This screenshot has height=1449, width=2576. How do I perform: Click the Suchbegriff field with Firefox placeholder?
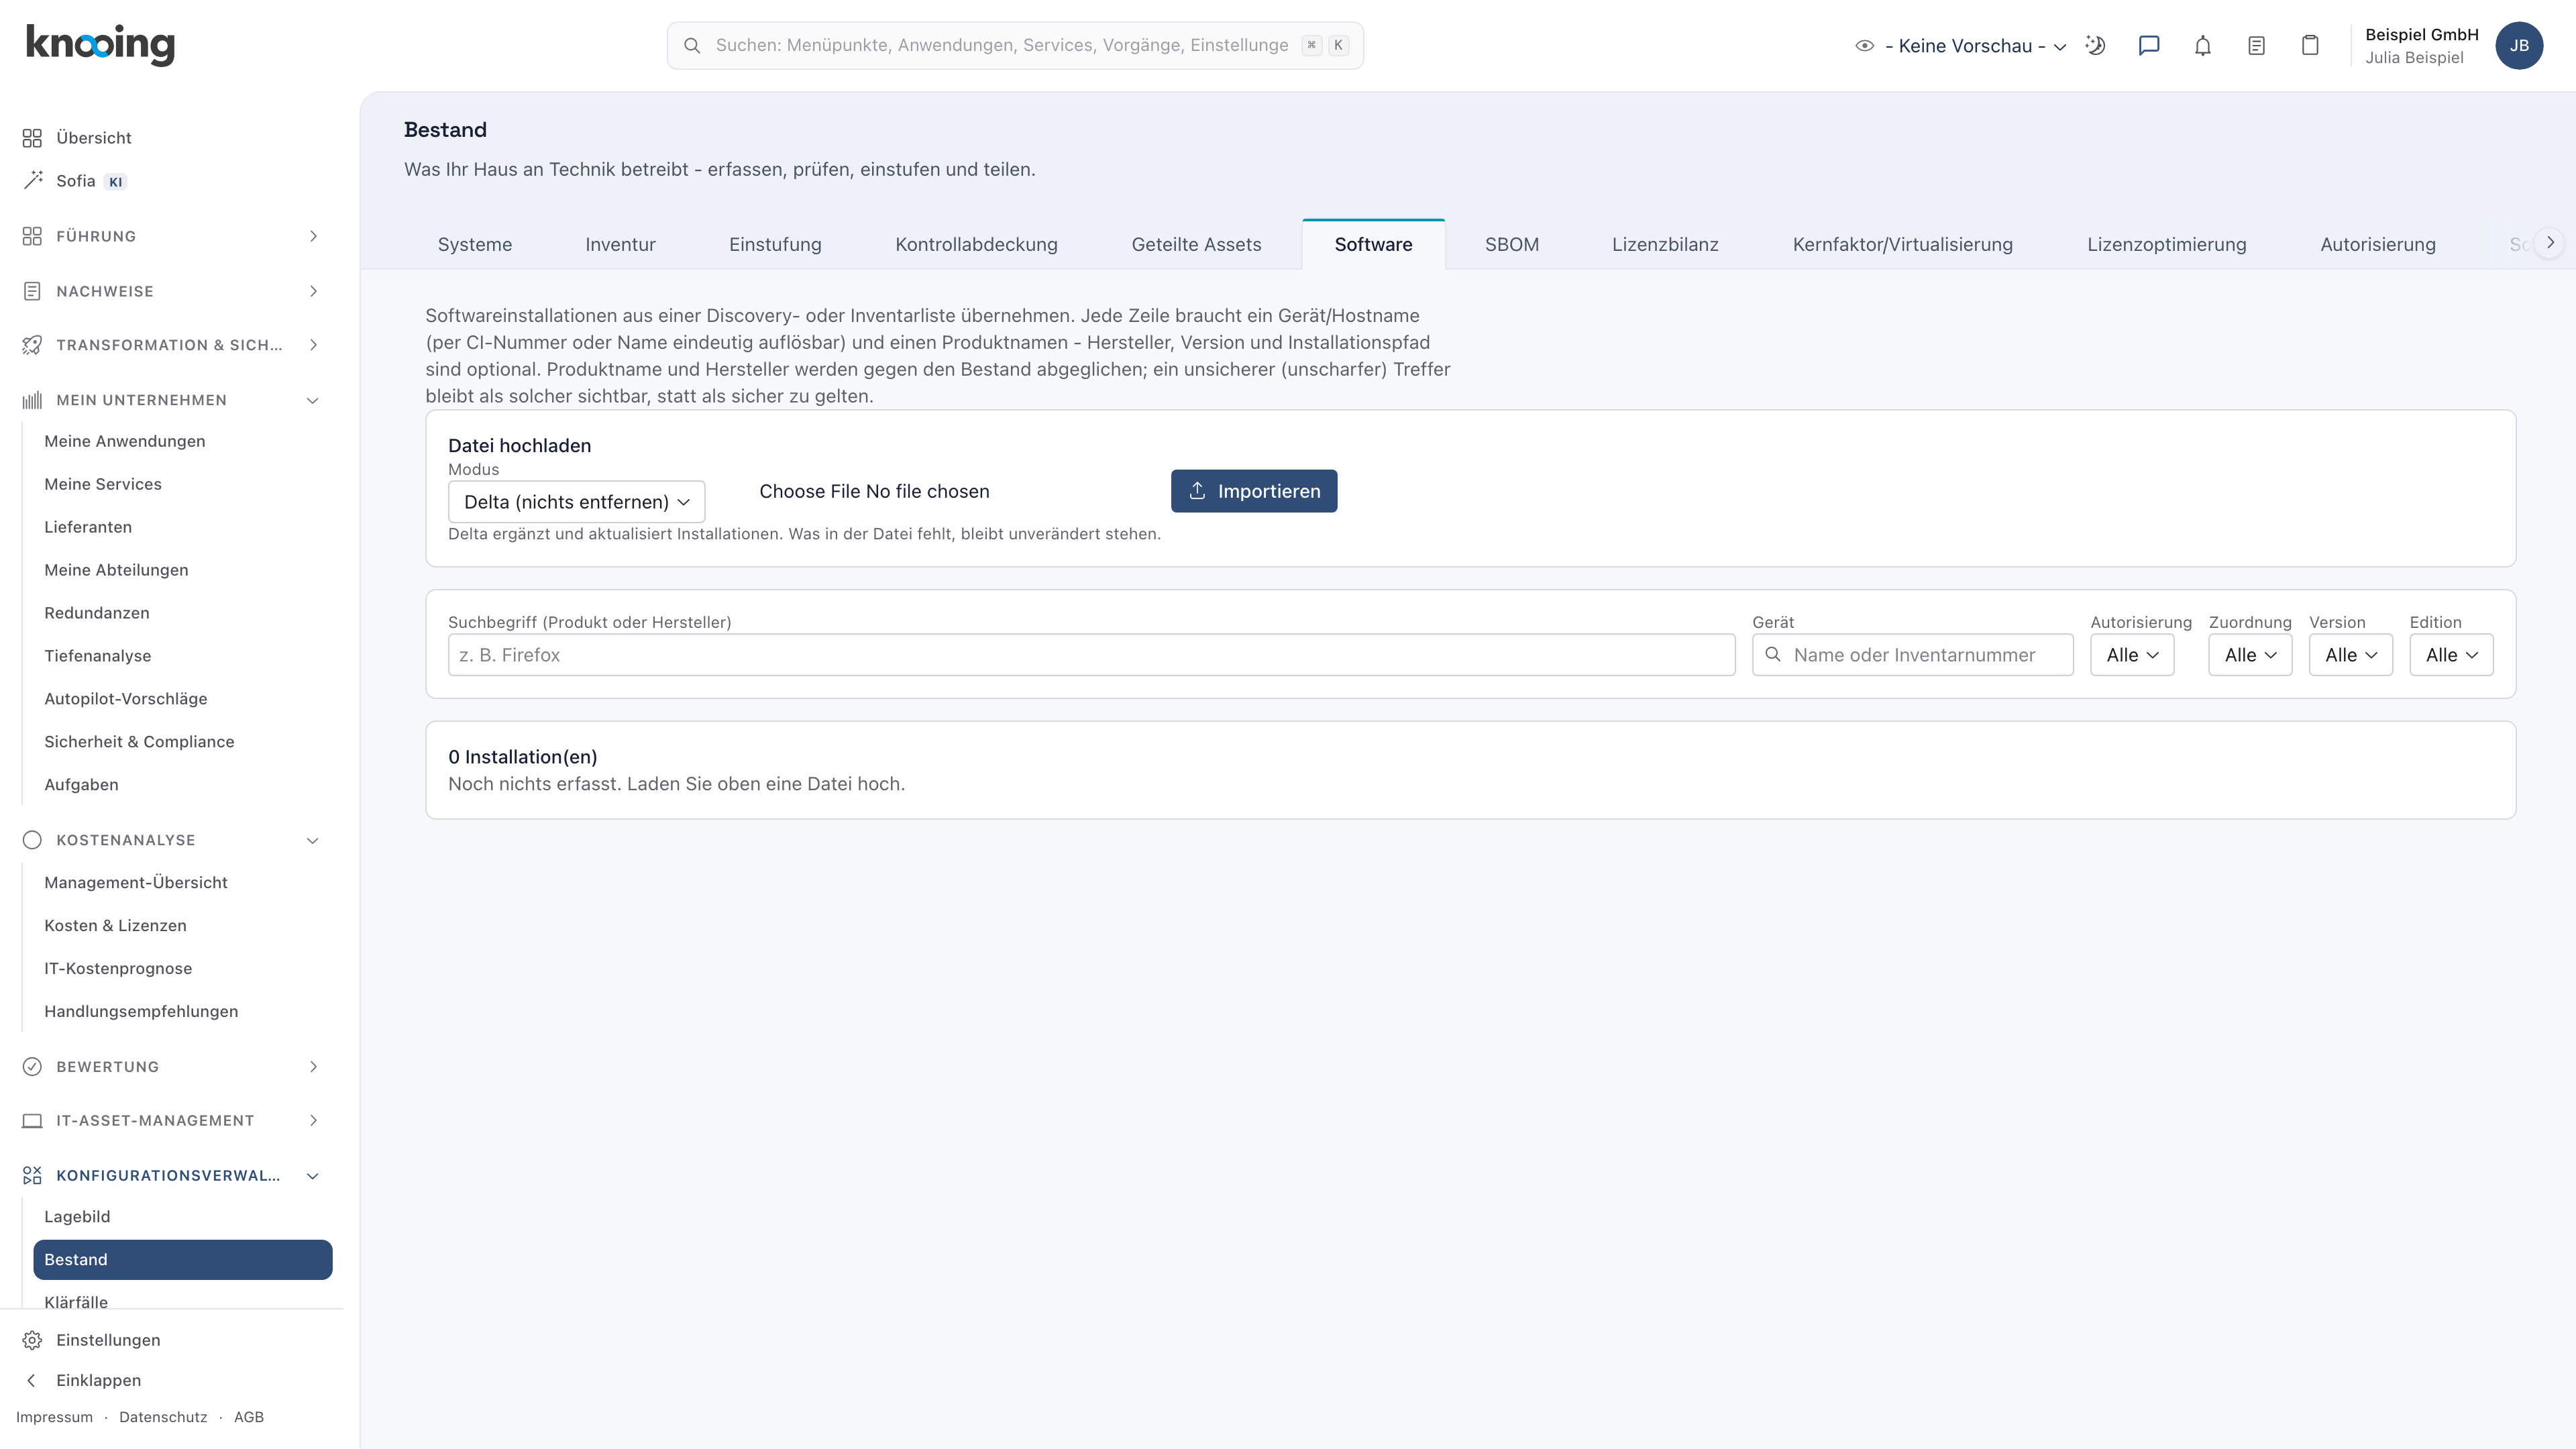(x=1091, y=655)
